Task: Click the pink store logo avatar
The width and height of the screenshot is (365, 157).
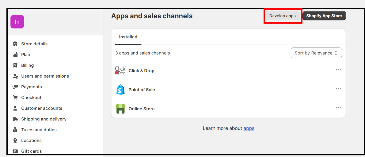Action: point(17,21)
